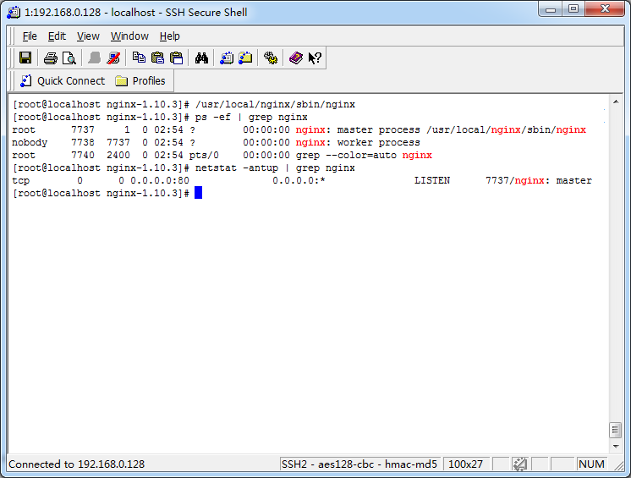This screenshot has width=631, height=478.
Task: Click the 'LISTEN' text in netstat output
Action: tap(431, 181)
